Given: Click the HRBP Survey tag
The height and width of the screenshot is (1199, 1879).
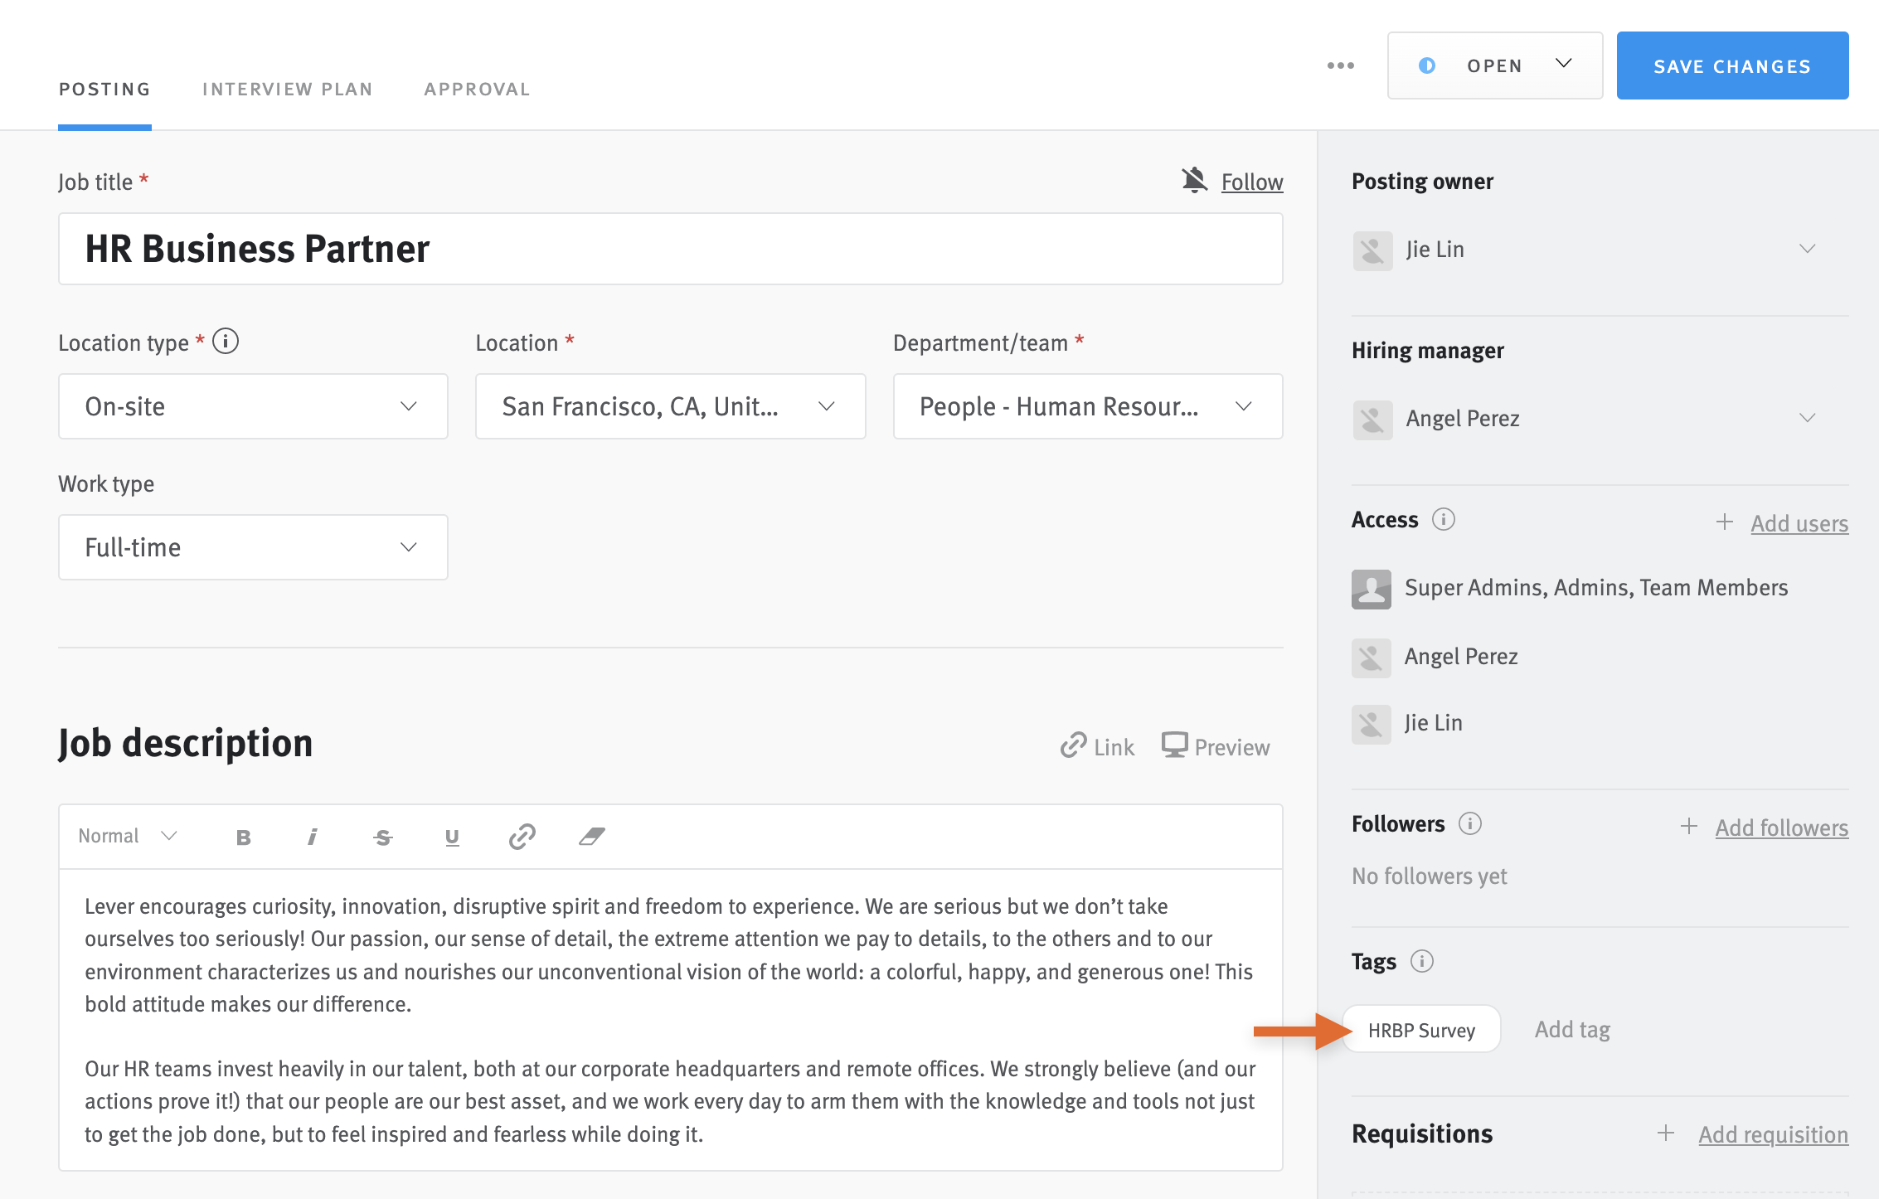Looking at the screenshot, I should point(1421,1030).
